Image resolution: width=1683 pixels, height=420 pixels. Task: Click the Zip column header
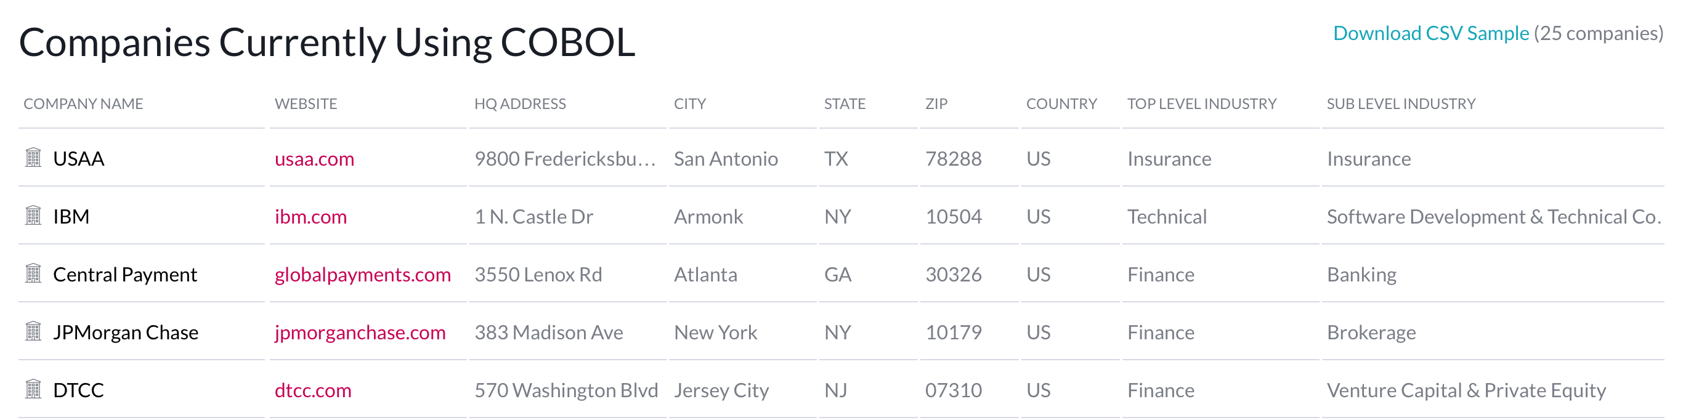(x=936, y=104)
